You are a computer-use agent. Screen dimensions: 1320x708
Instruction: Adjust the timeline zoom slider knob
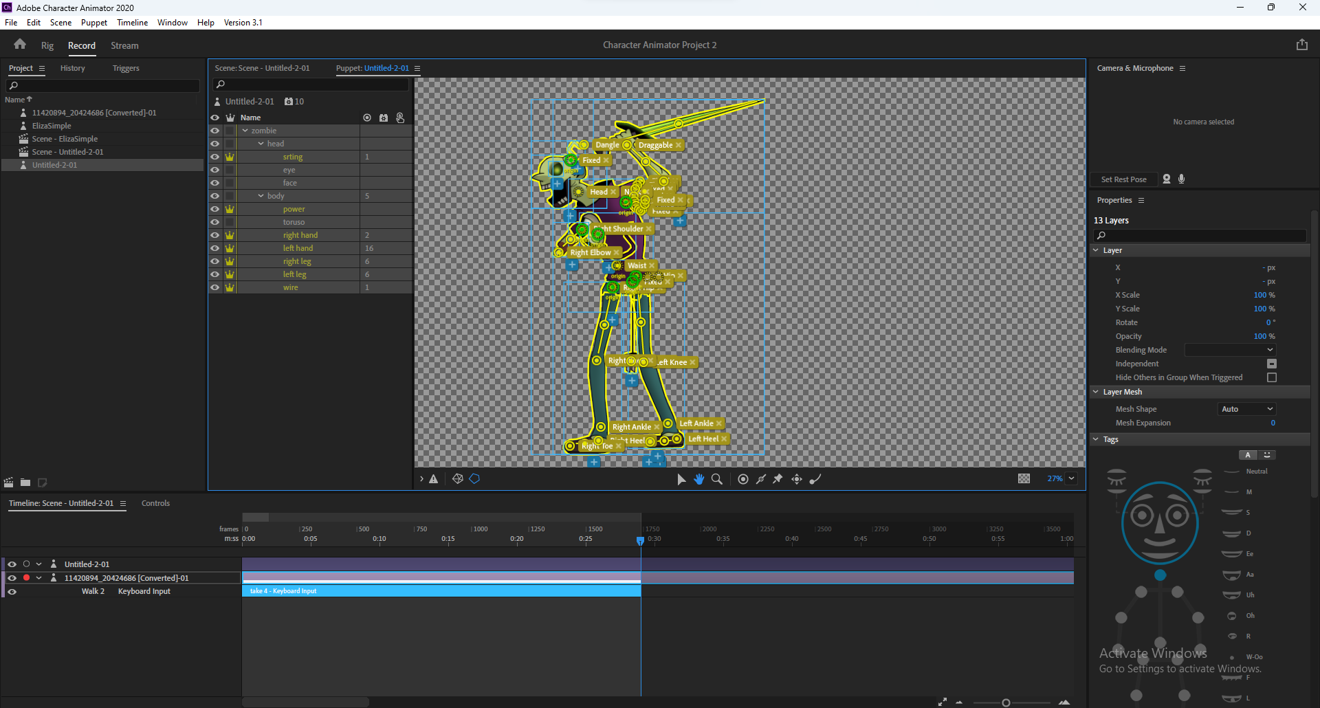pyautogui.click(x=1006, y=703)
